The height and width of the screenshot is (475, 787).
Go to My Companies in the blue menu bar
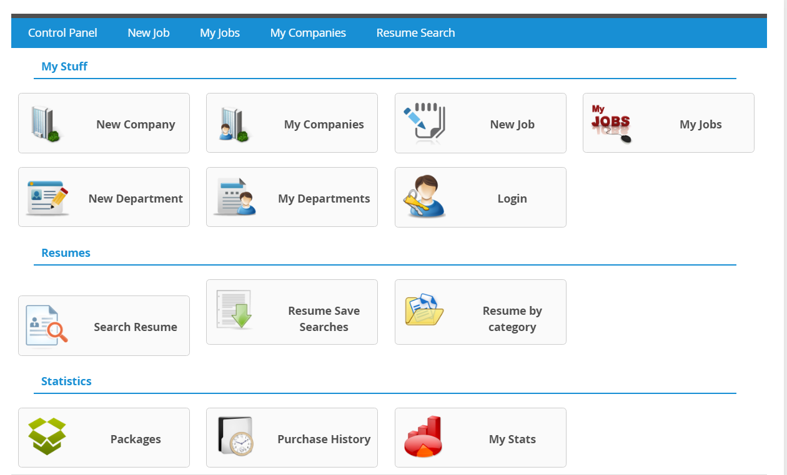coord(308,33)
